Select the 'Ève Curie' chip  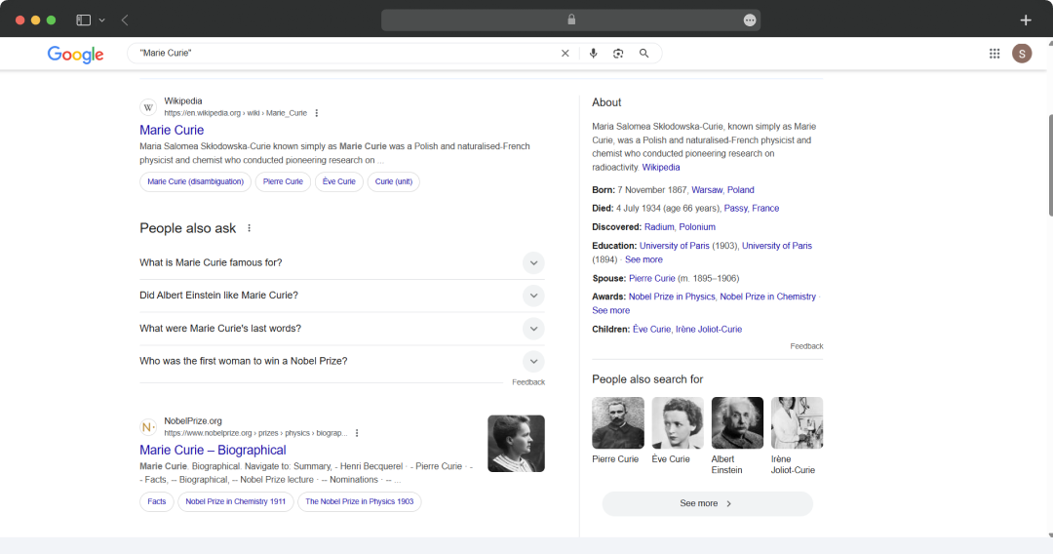(x=339, y=182)
